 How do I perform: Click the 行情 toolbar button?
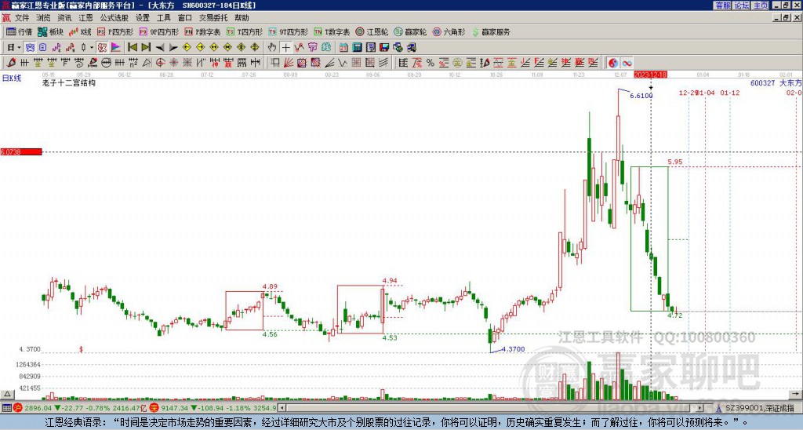click(20, 31)
